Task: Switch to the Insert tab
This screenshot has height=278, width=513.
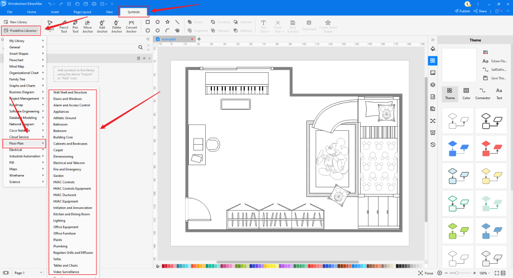Action: coord(55,12)
